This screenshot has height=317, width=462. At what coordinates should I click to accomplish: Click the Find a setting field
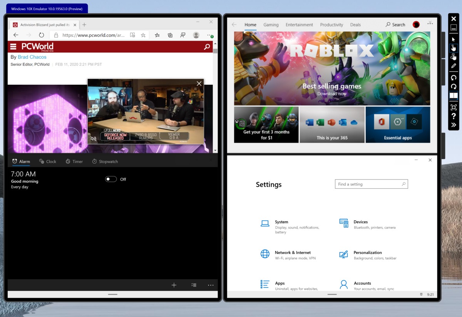[371, 184]
